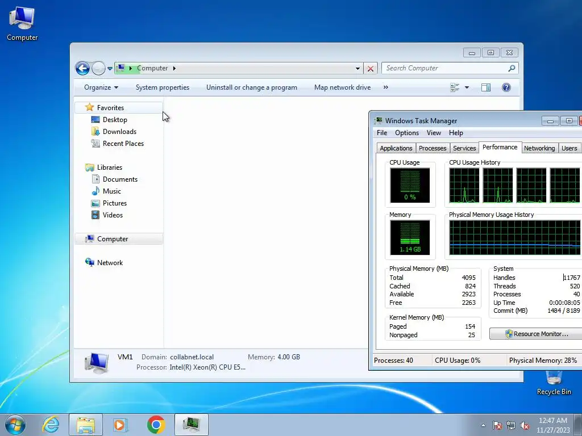Screen dimensions: 582x436
Task: Switch to the Applications tab
Action: (x=396, y=148)
